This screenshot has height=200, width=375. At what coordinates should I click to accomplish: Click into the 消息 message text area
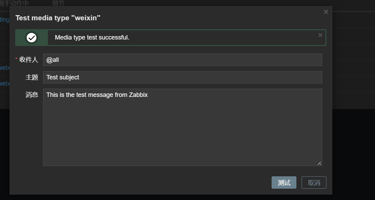tap(182, 127)
